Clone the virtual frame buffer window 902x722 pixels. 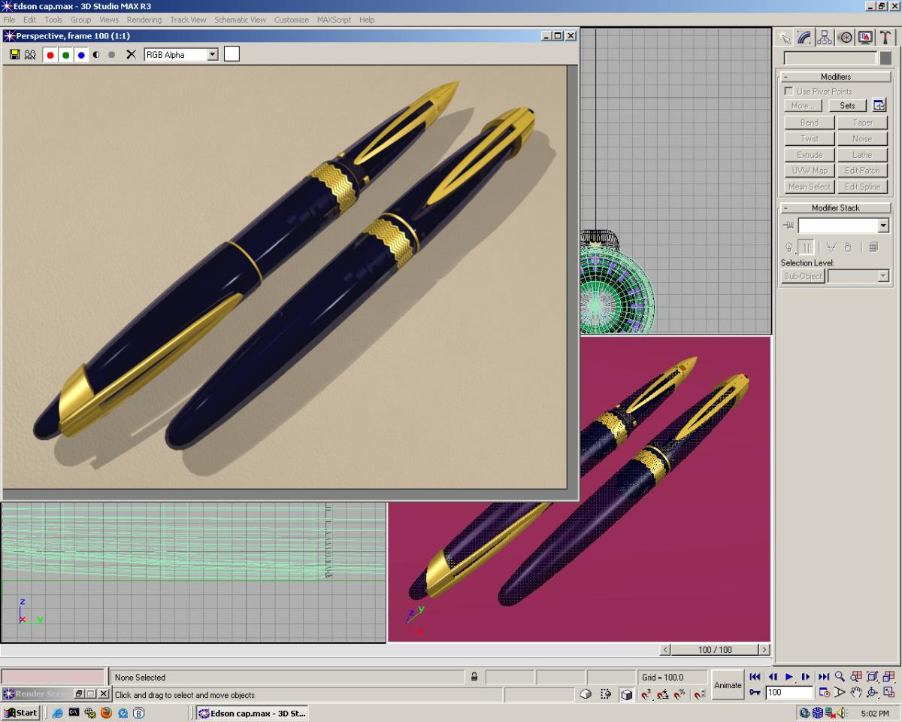point(30,54)
